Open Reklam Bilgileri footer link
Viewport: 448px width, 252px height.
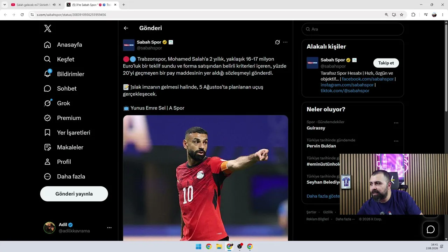pyautogui.click(x=317, y=219)
